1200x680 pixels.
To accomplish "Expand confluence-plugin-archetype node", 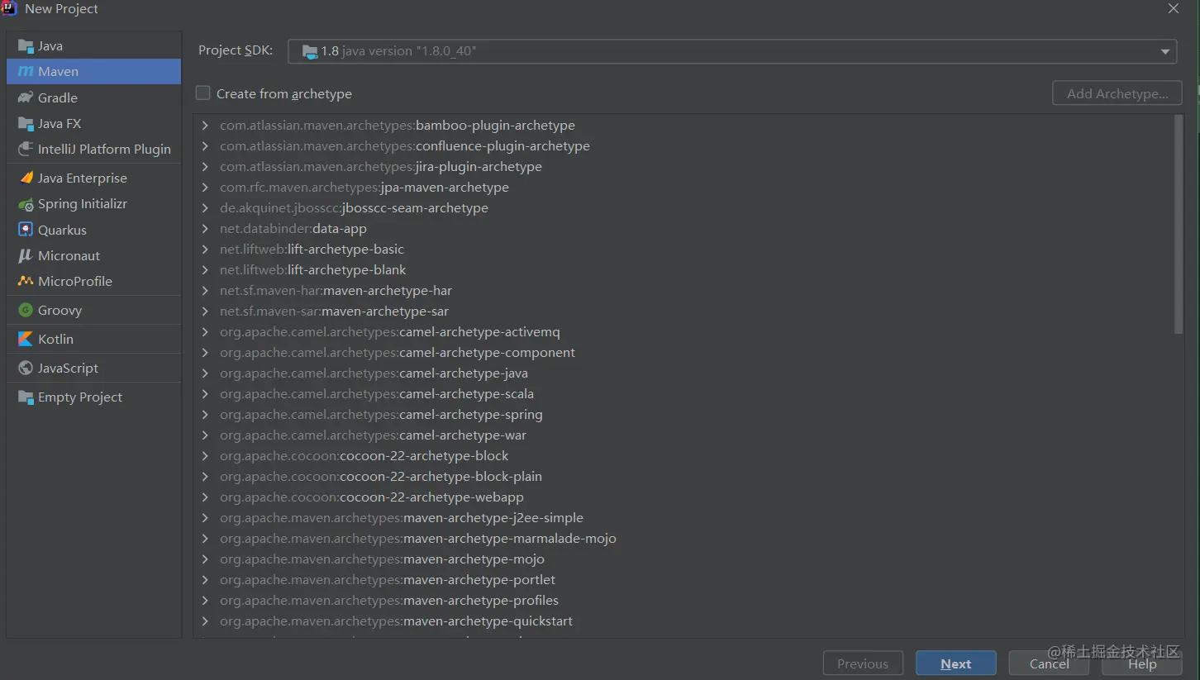I will (x=205, y=146).
